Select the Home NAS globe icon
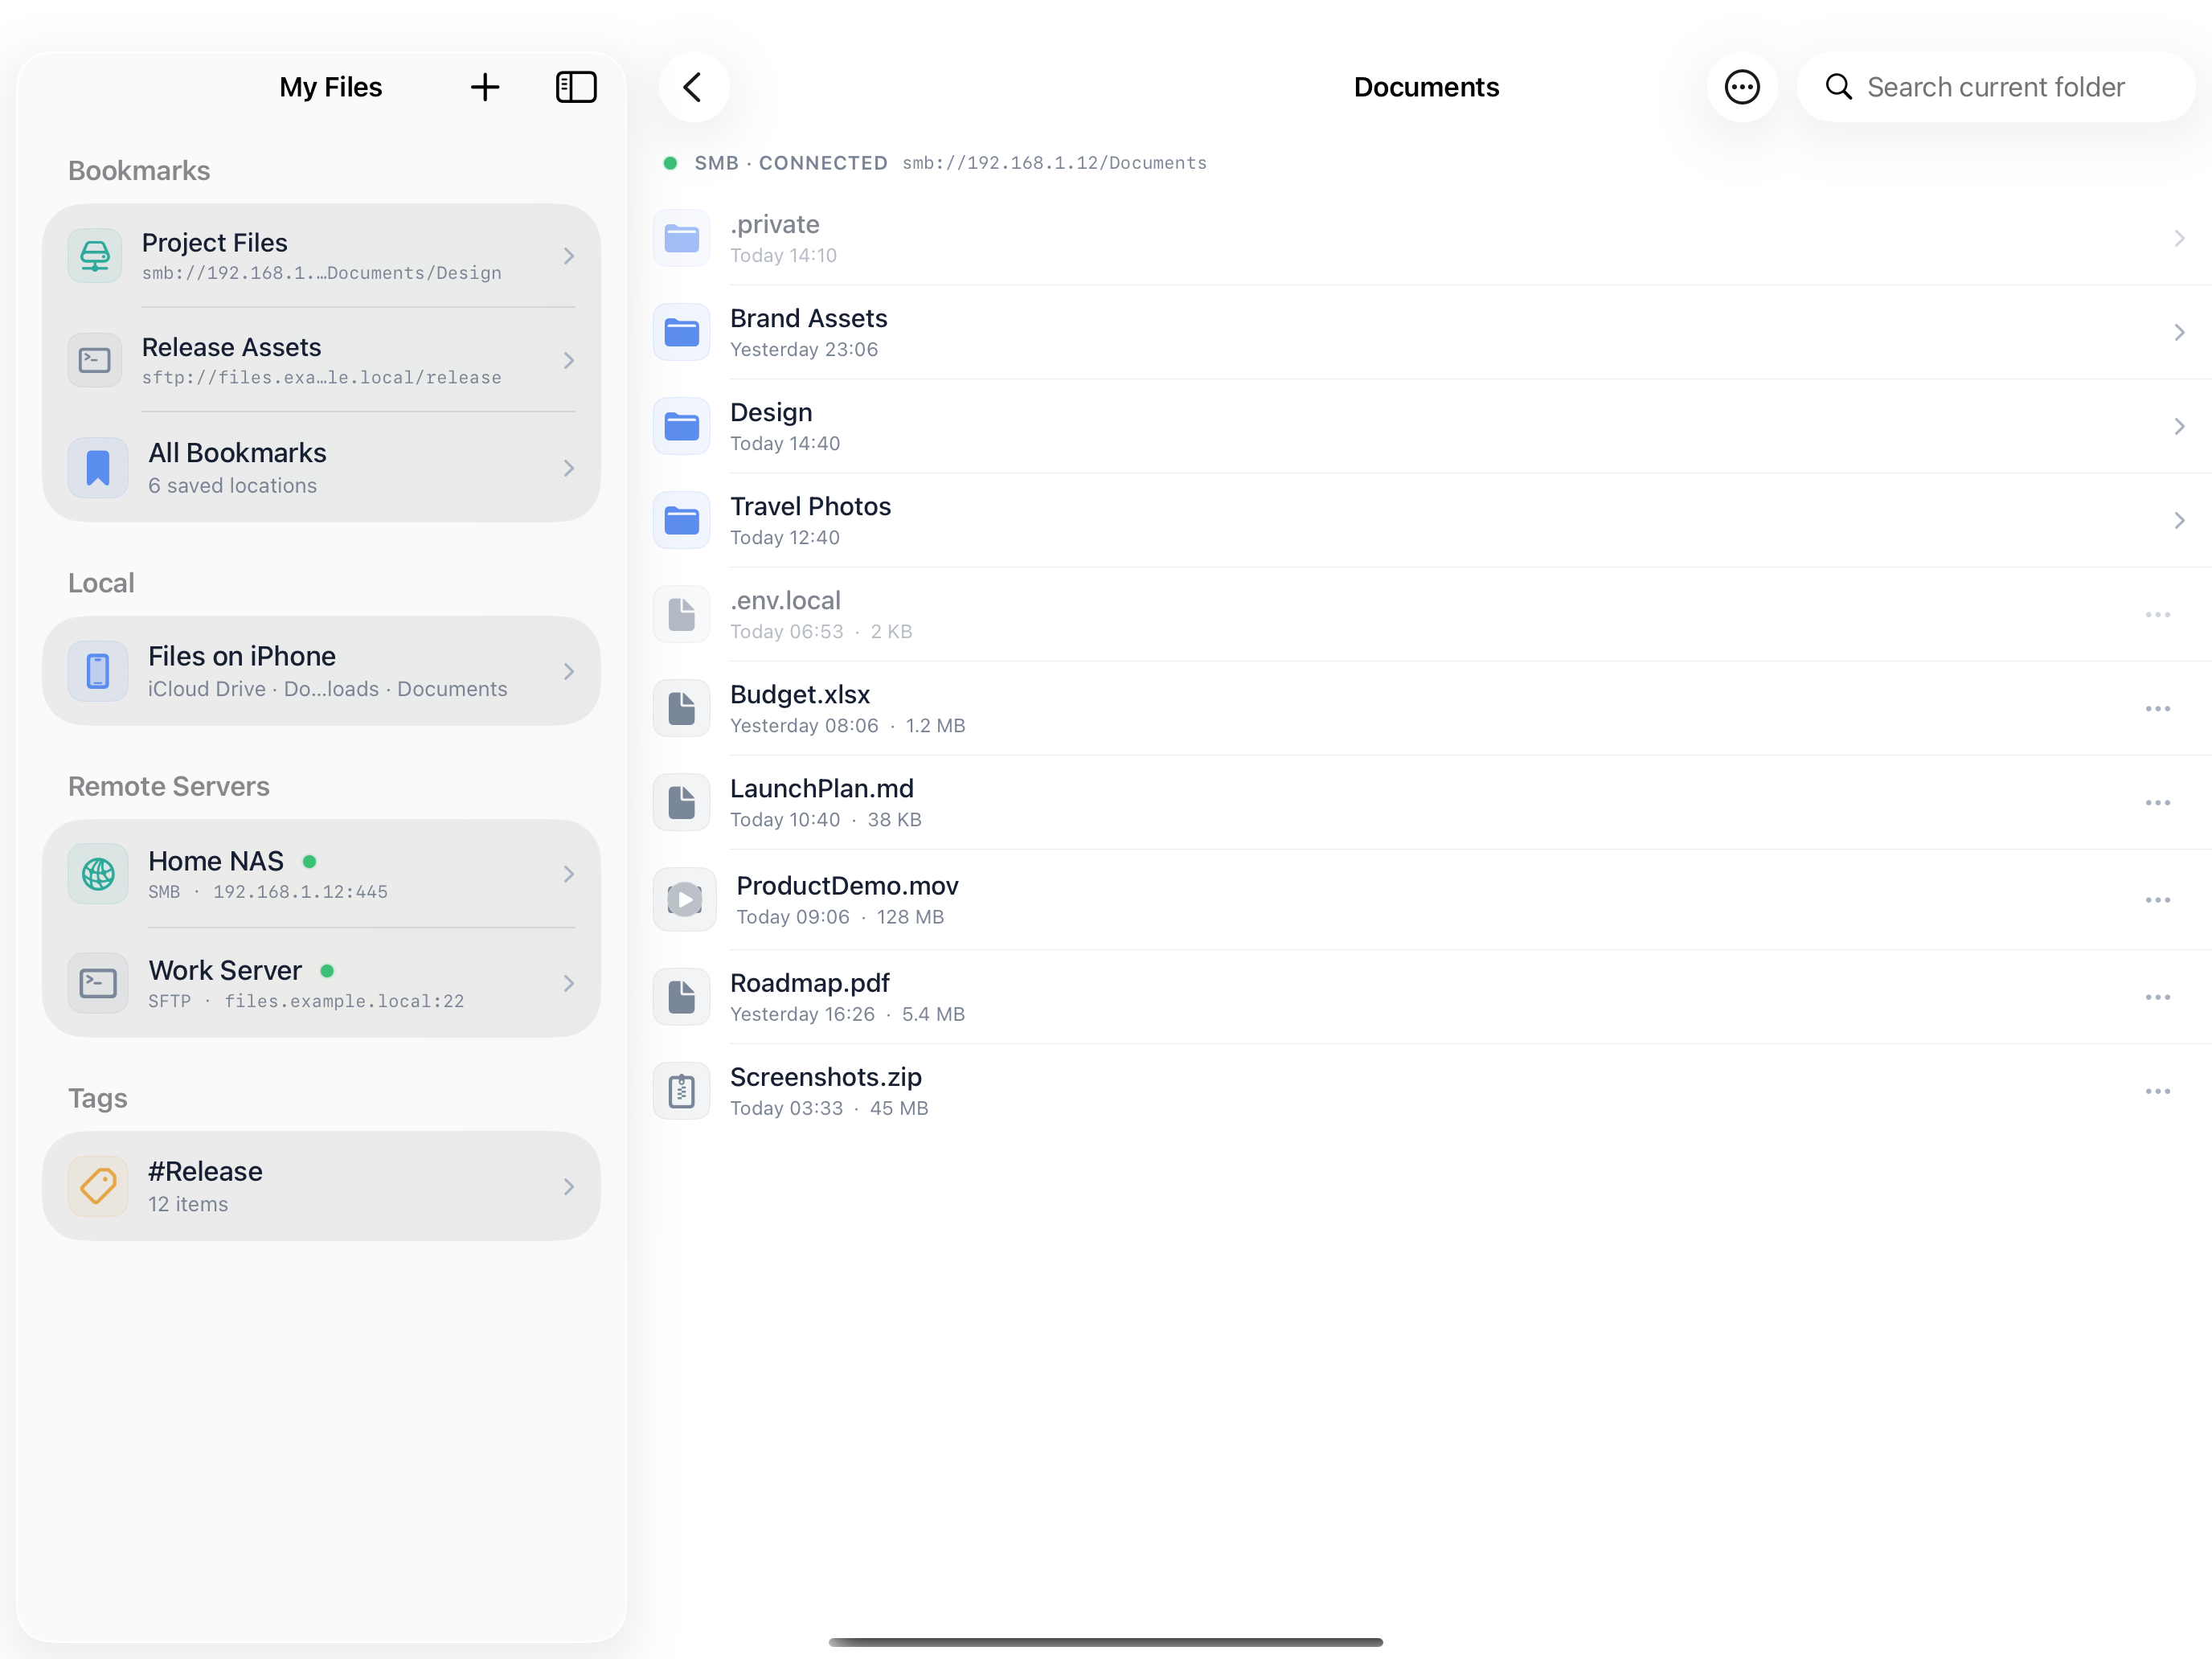The width and height of the screenshot is (2212, 1659). click(x=98, y=874)
